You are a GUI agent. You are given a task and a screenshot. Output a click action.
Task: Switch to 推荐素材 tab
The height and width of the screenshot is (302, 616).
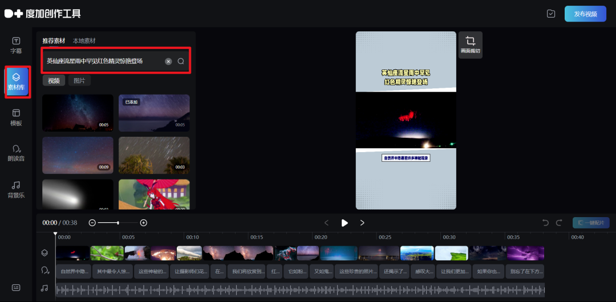(x=54, y=41)
